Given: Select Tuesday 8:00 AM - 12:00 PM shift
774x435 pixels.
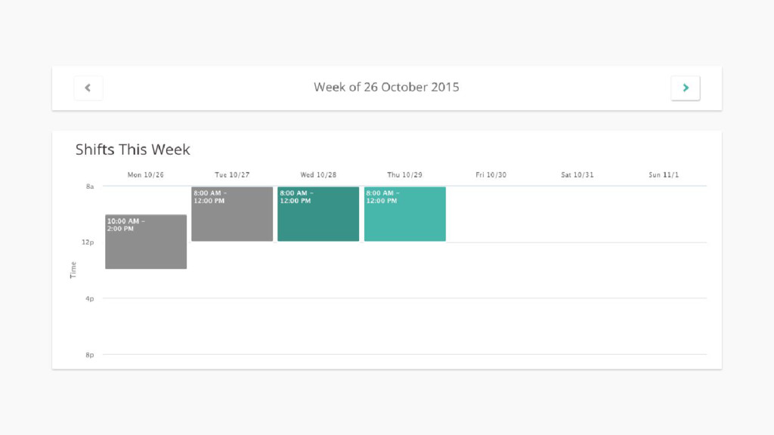Looking at the screenshot, I should (232, 214).
